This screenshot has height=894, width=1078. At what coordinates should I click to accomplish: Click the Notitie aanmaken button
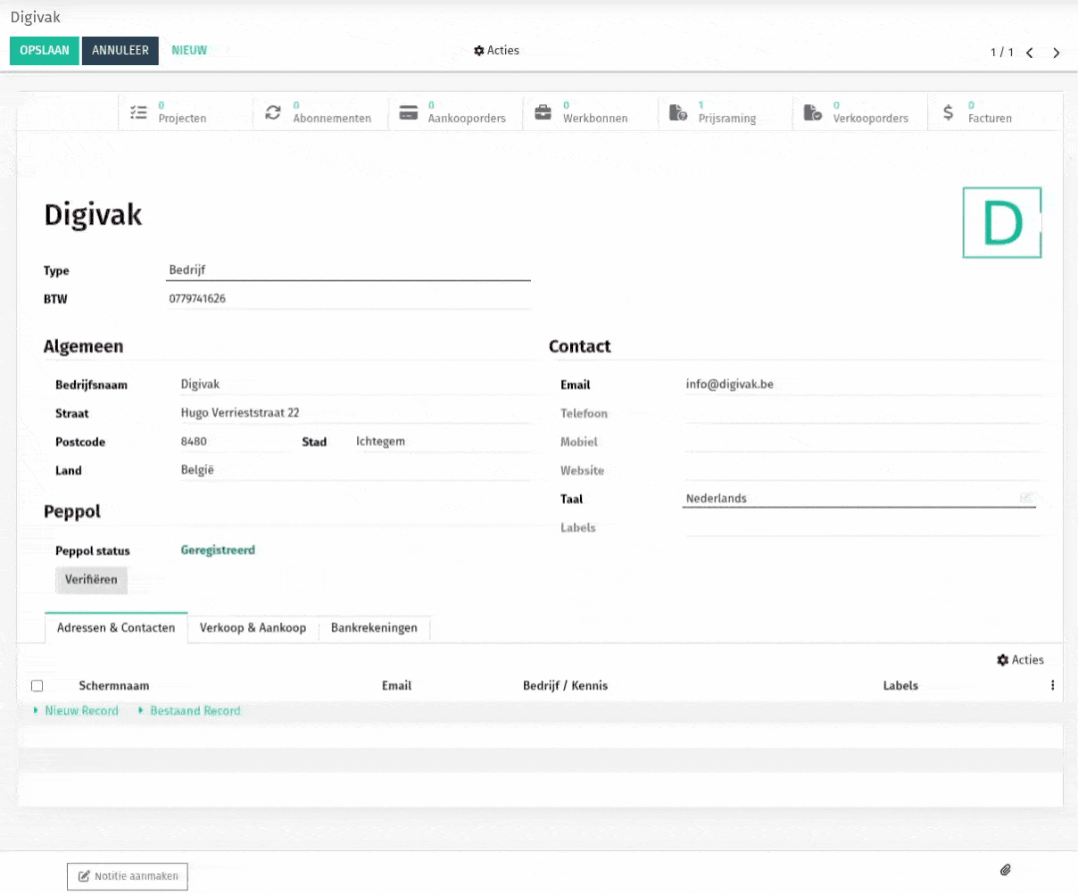click(x=128, y=876)
